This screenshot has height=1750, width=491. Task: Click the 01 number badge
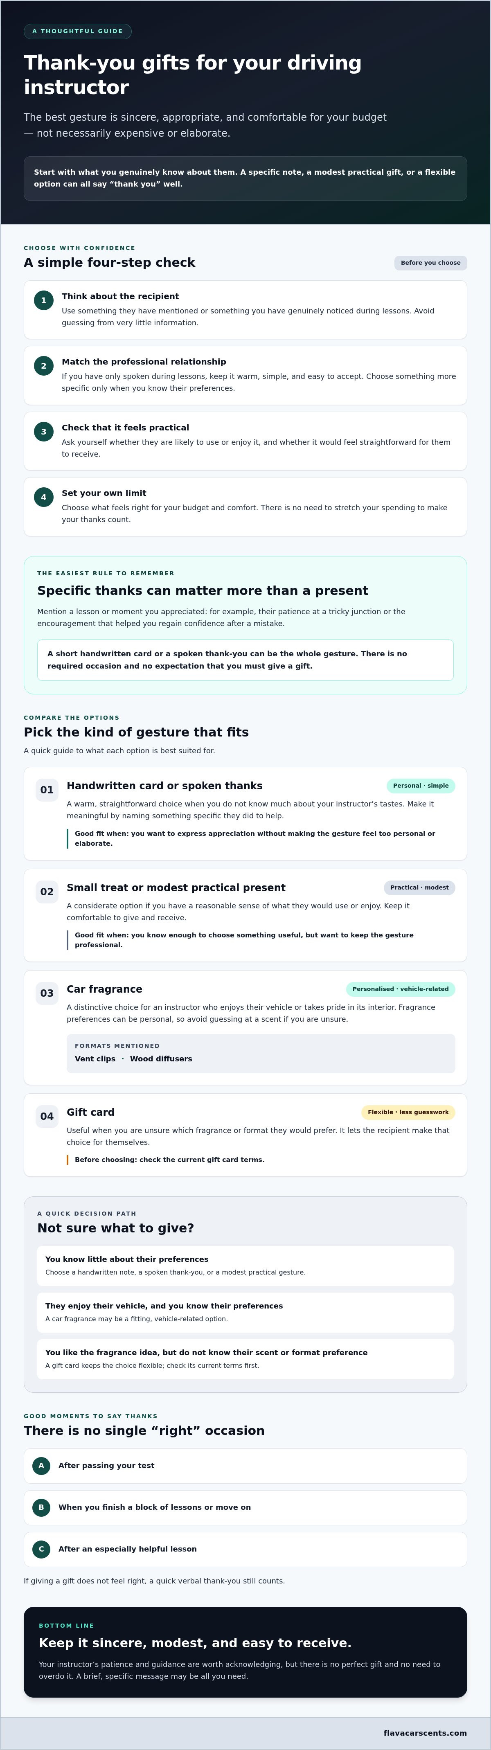(x=47, y=790)
